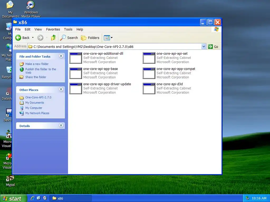Click the x86 taskbar button
This screenshot has width=270, height=202.
(x=71, y=198)
